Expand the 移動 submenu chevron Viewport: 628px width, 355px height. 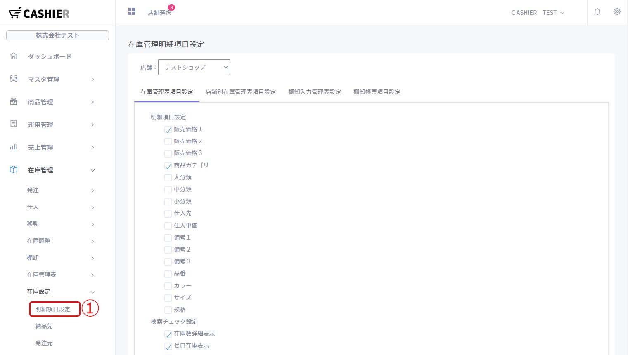click(92, 224)
